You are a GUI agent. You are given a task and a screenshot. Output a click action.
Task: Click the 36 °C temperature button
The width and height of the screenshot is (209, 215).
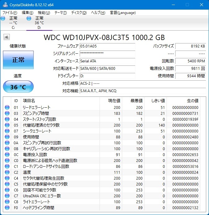click(18, 87)
